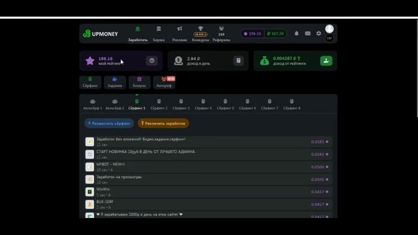Switch to Сёрфинг 1 tab
This screenshot has height=235, width=418.
point(137,104)
